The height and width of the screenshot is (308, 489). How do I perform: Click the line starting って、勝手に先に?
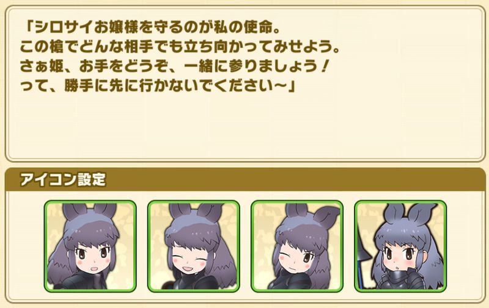coord(158,86)
